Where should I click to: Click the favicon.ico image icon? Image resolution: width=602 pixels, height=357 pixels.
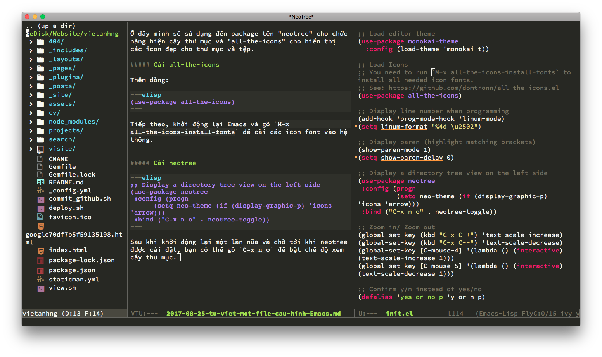pyautogui.click(x=41, y=217)
